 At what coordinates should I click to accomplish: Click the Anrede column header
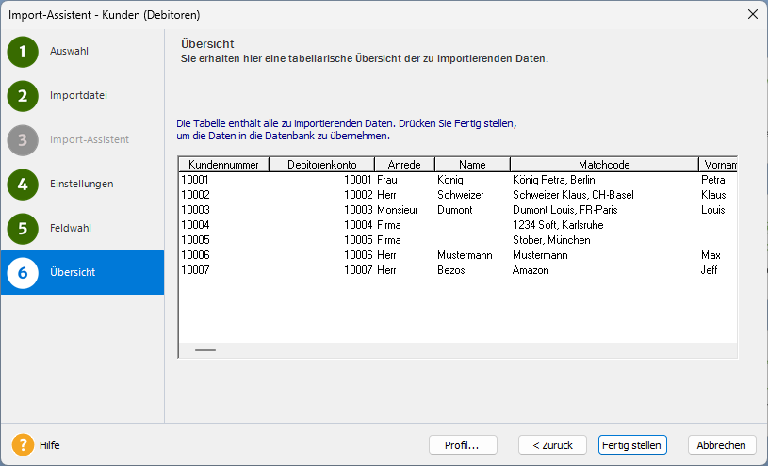(x=404, y=165)
